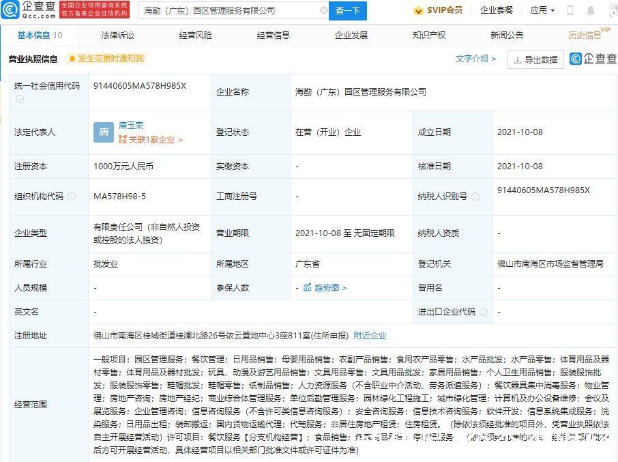Open notifications bell icon
The width and height of the screenshot is (618, 462).
tap(591, 11)
